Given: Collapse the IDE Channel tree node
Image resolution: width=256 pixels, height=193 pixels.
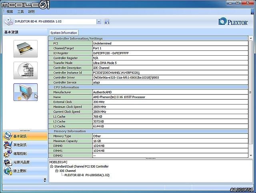Looking at the screenshot, I should (x=57, y=171).
